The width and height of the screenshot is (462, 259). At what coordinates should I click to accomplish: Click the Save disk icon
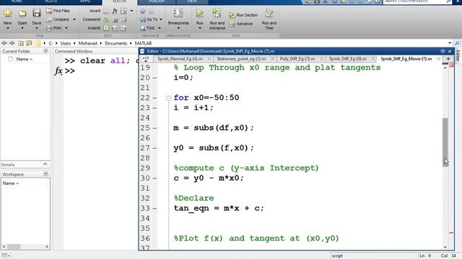point(37,13)
